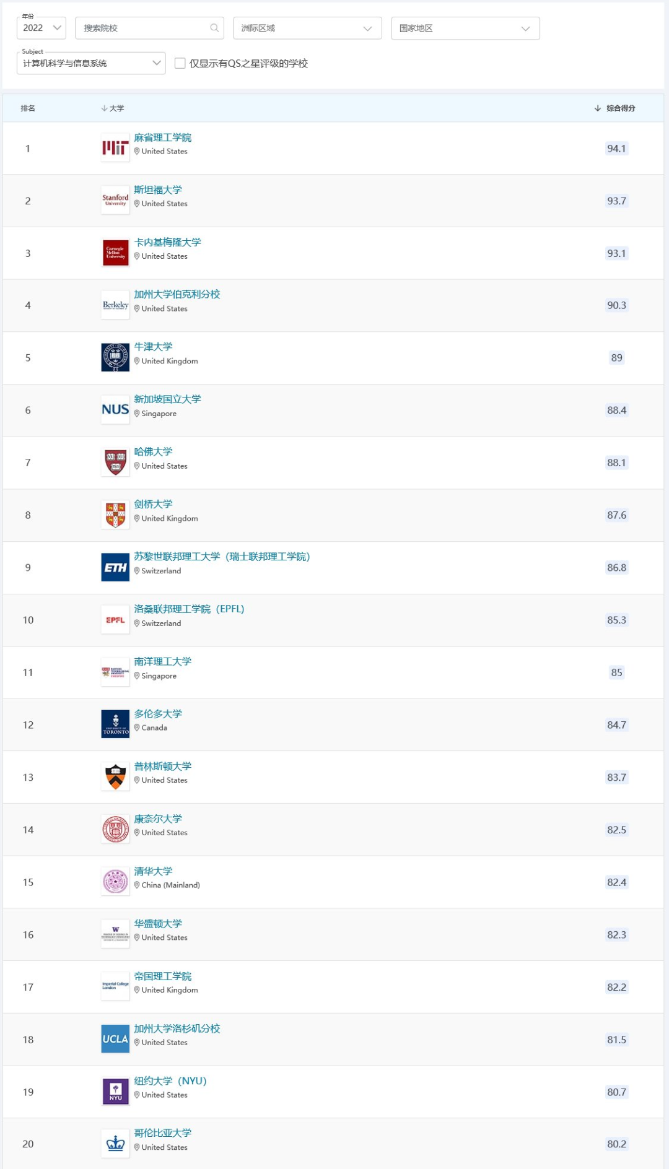Open the 麻省理工学院 link
The width and height of the screenshot is (669, 1169).
[x=163, y=137]
